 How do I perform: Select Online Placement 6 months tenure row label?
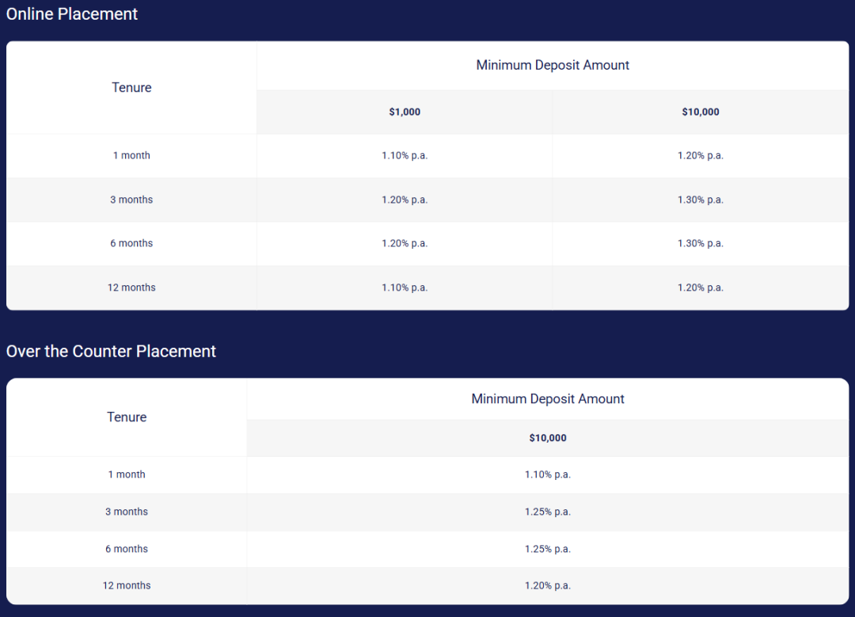(131, 244)
